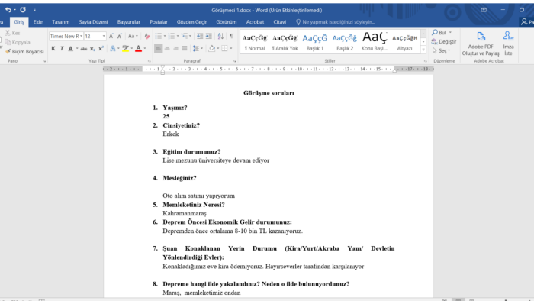The width and height of the screenshot is (534, 301).
Task: Toggle superscript x² formatting
Action: coord(101,49)
